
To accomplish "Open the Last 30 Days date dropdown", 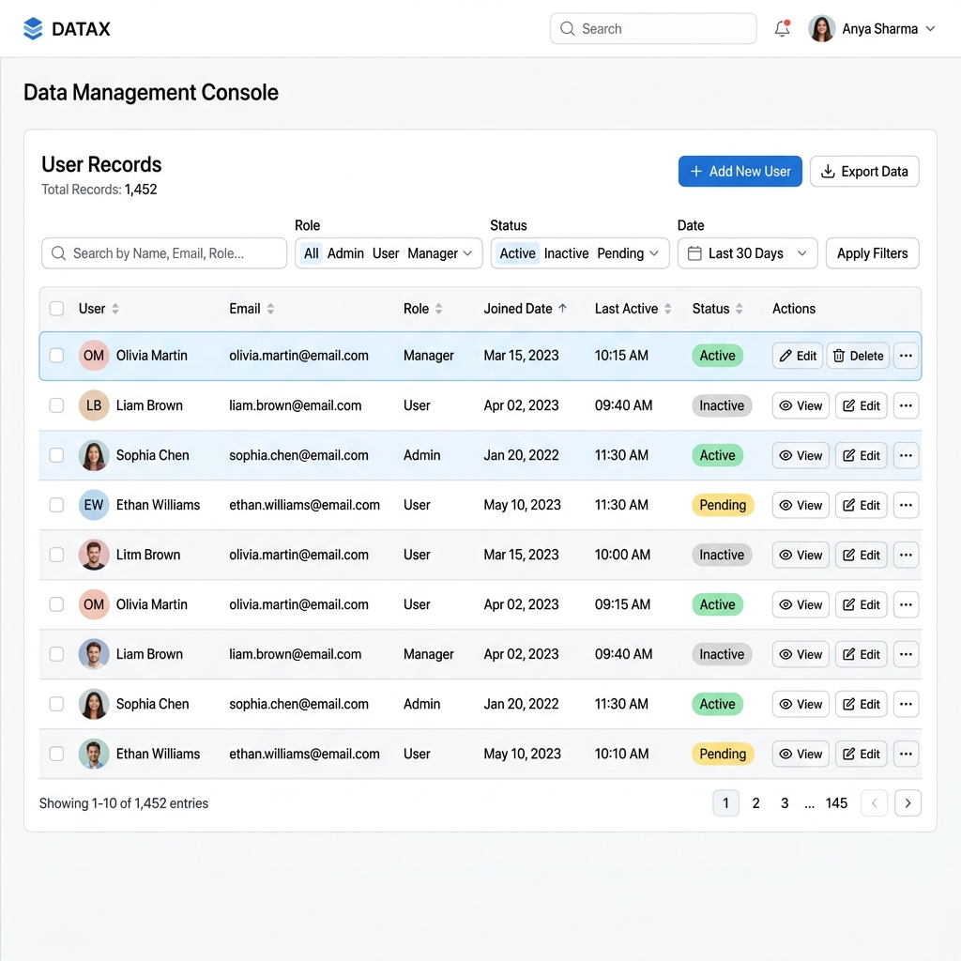I will [x=747, y=253].
